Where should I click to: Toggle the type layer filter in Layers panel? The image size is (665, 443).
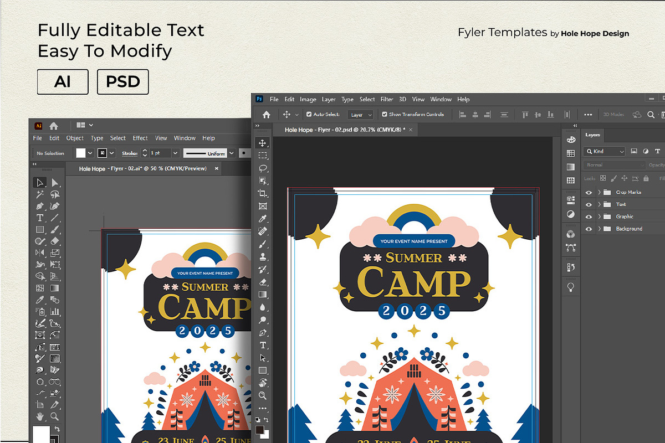[x=658, y=151]
